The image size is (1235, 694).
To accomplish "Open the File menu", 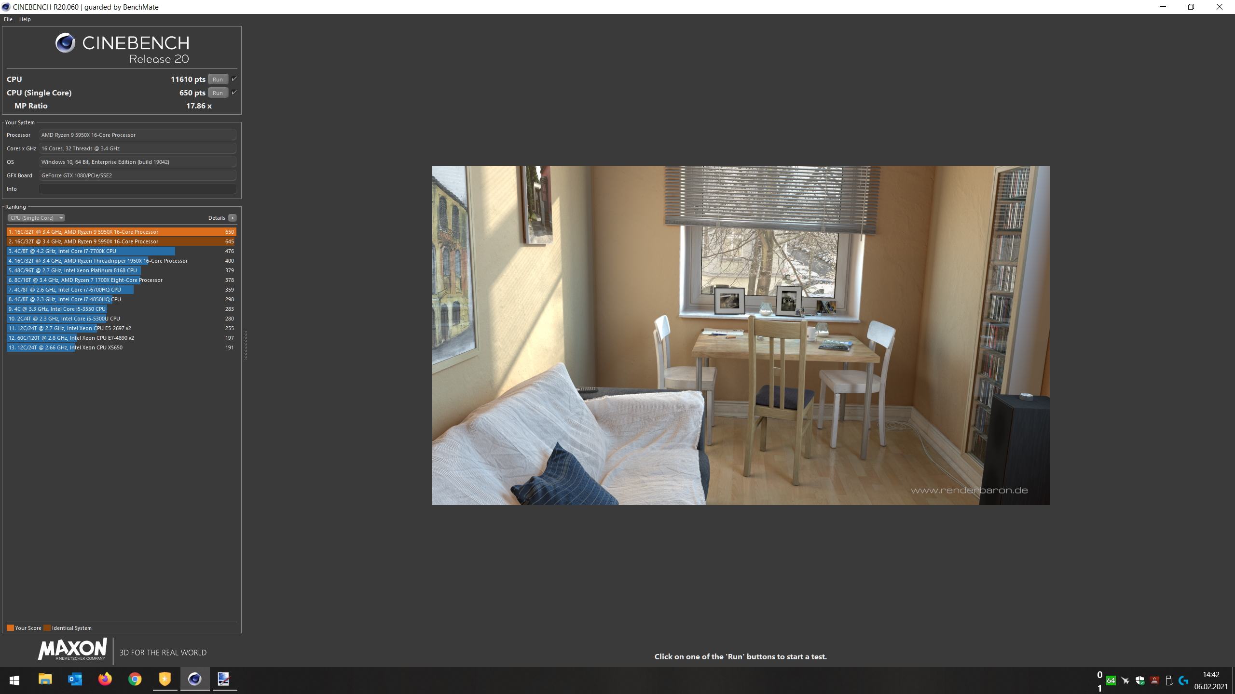I will pos(8,19).
